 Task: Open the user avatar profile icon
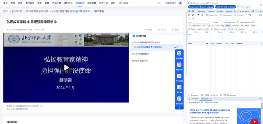pyautogui.click(x=180, y=3)
